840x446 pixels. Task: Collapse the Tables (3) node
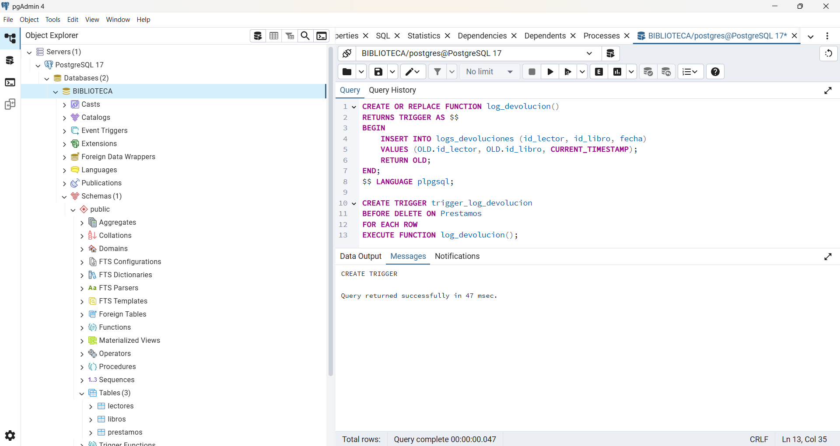82,393
